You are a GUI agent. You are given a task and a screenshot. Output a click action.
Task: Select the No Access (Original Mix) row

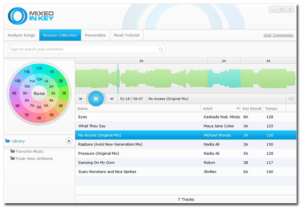click(x=186, y=135)
